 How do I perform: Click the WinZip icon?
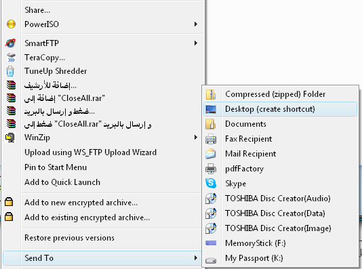tap(9, 138)
